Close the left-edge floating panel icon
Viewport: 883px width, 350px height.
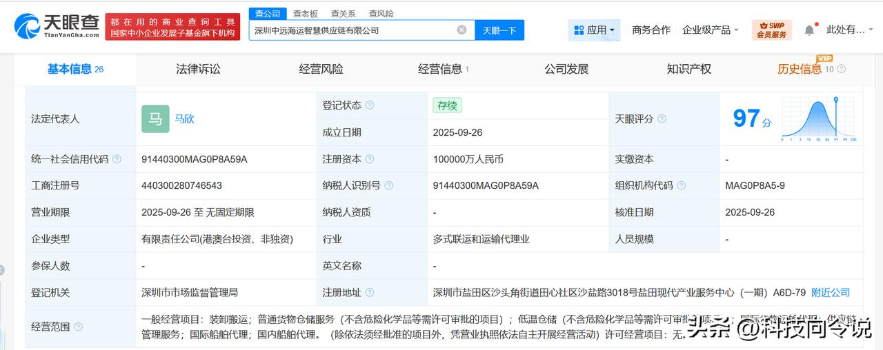coord(2,270)
